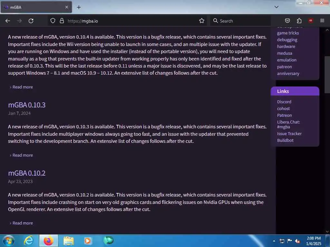The height and width of the screenshot is (247, 330).
Task: Open the cohost link
Action: tap(283, 109)
